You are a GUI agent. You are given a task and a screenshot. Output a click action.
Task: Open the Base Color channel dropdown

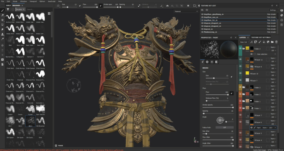point(244,42)
